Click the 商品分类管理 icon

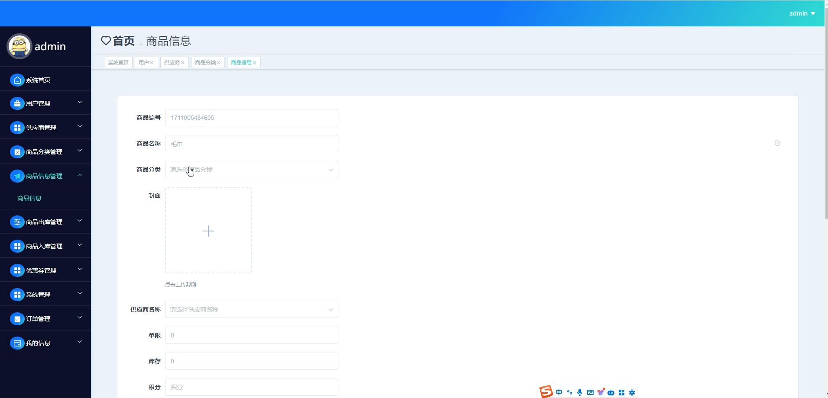(17, 152)
